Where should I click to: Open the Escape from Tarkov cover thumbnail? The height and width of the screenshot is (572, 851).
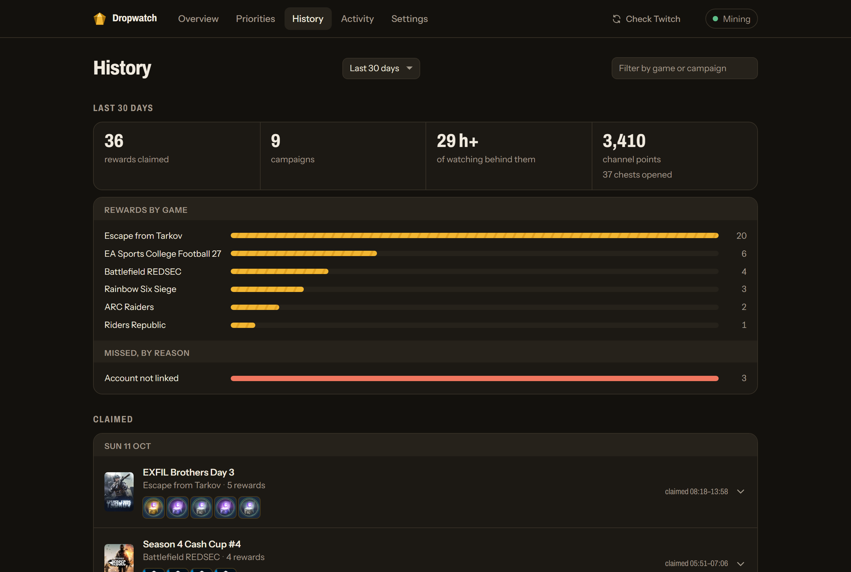click(119, 492)
